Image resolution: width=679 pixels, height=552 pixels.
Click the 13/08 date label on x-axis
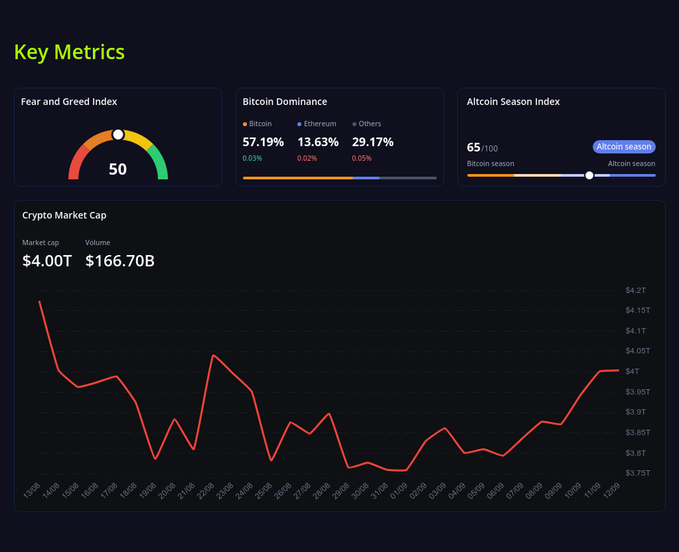point(31,491)
